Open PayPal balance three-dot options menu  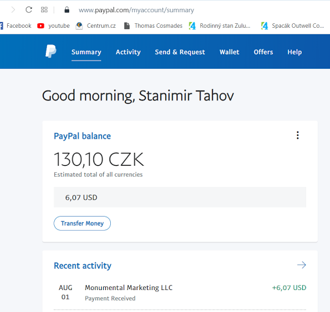click(298, 135)
